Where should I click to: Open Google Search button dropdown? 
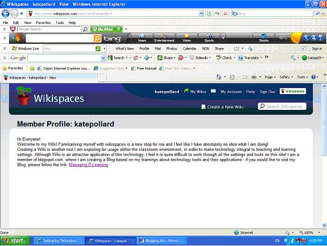pos(127,58)
